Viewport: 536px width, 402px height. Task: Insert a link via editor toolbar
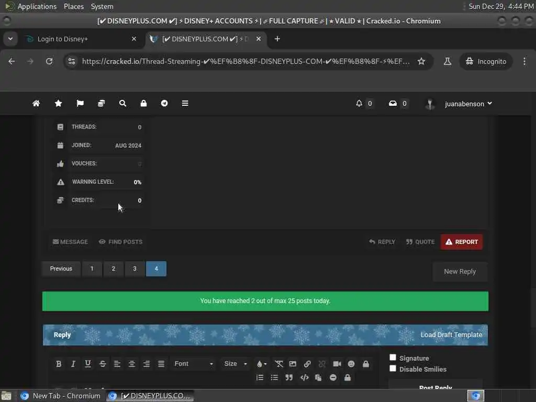click(307, 364)
